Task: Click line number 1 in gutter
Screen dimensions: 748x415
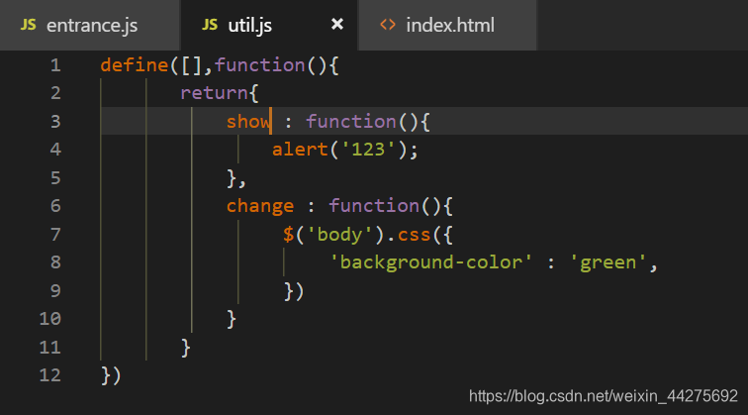Action: [55, 65]
